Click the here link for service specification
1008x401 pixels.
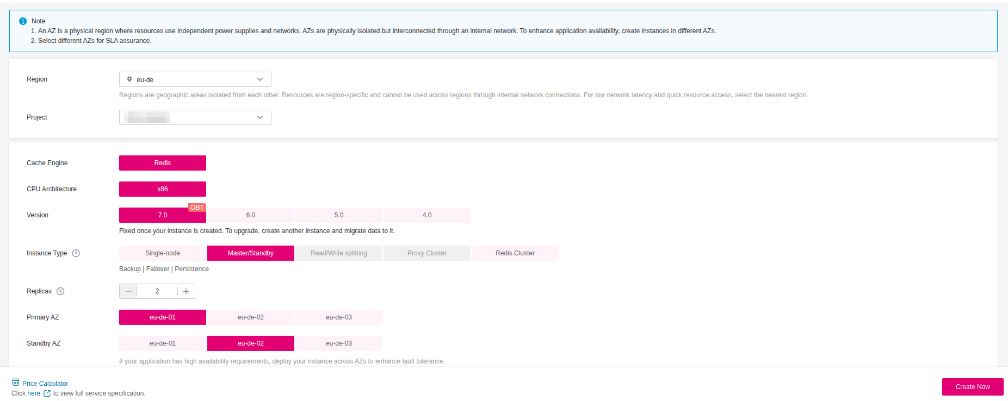click(x=34, y=393)
